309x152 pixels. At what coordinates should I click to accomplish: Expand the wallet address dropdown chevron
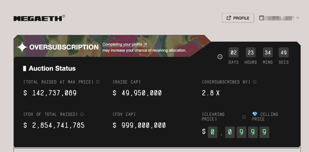(298, 18)
